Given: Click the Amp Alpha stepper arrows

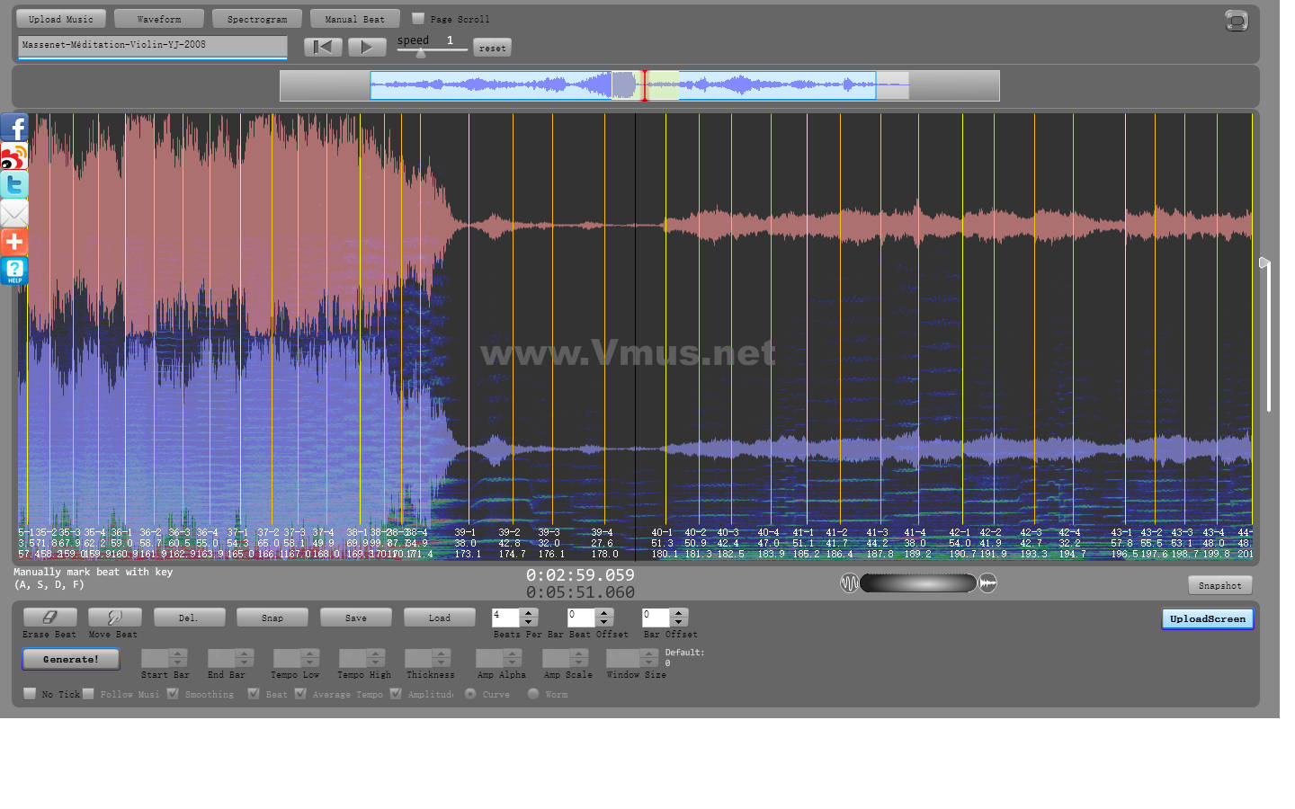Looking at the screenshot, I should (x=513, y=658).
